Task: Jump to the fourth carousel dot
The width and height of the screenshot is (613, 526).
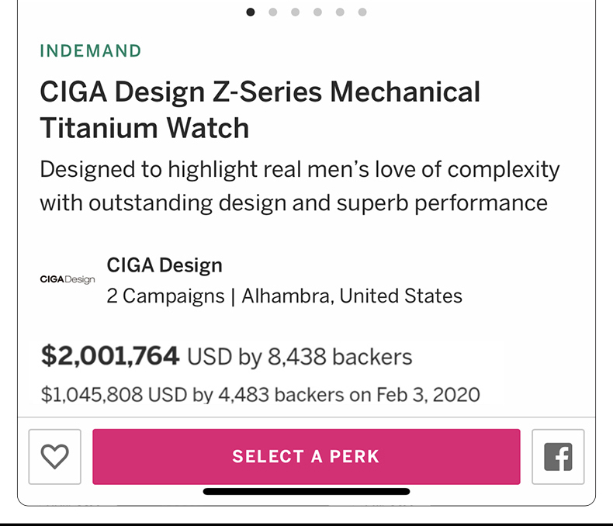Action: [x=317, y=12]
